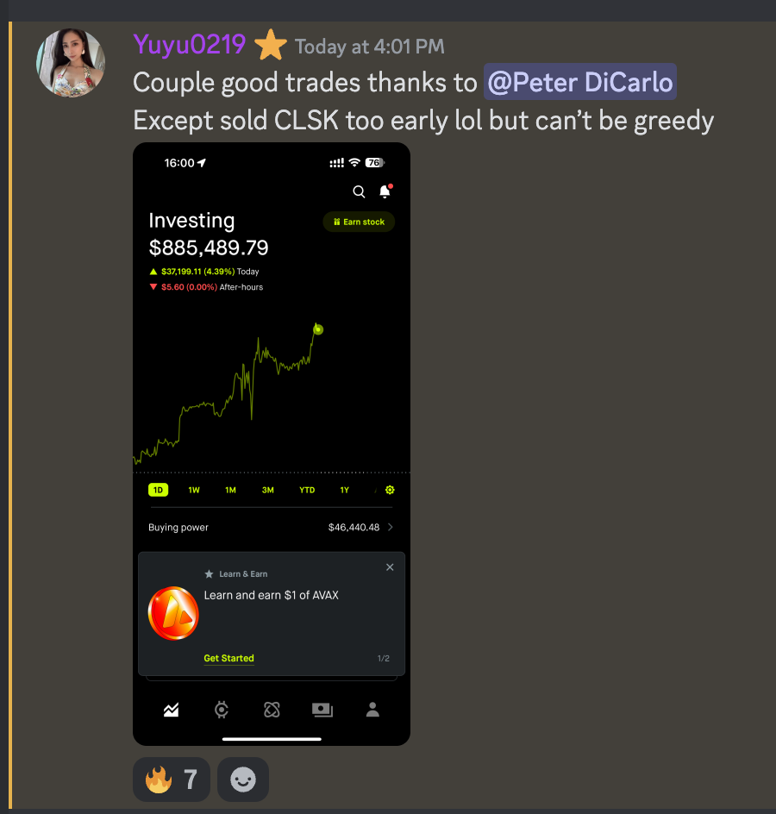This screenshot has height=814, width=776.
Task: Add a reaction with the smiley button
Action: pos(243,780)
